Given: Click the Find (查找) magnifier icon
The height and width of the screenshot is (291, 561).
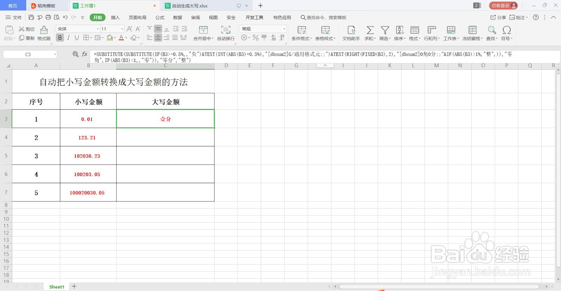Looking at the screenshot, I should [492, 30].
